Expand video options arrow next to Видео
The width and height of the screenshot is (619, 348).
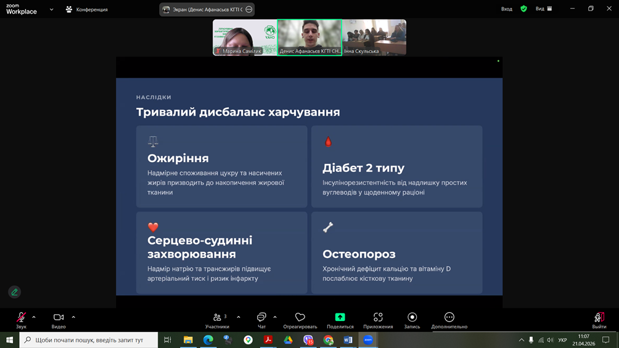point(73,317)
